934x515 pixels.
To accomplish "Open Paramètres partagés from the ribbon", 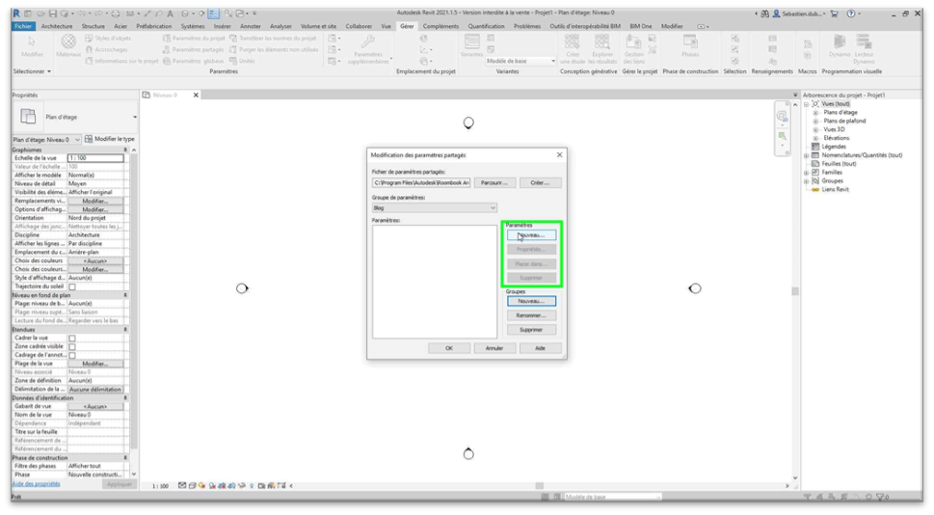I will [198, 49].
